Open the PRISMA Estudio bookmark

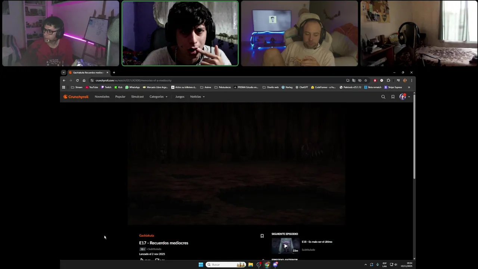coord(246,87)
